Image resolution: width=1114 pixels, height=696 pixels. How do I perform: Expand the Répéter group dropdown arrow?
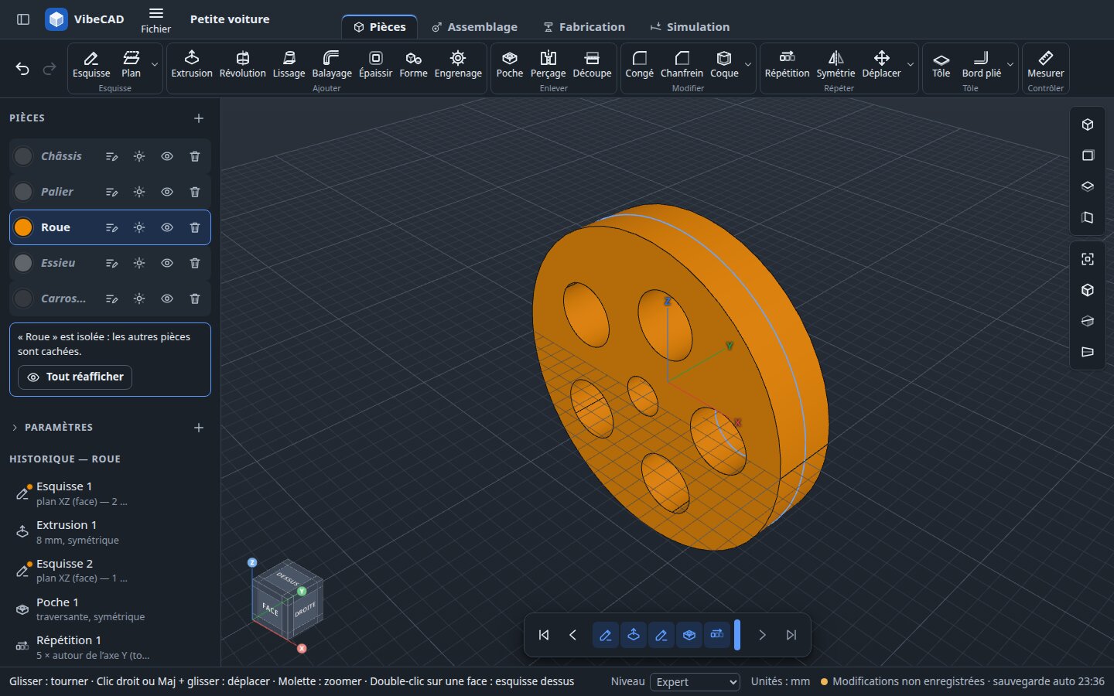coord(911,64)
